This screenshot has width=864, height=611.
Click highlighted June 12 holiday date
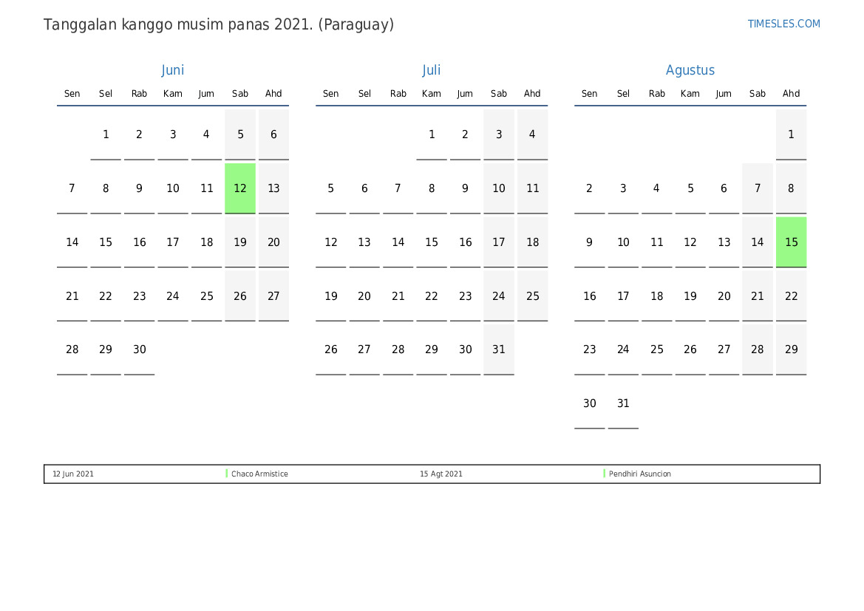point(239,188)
